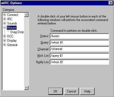
Task: Click the Category label above the tree
Action: click(9, 10)
